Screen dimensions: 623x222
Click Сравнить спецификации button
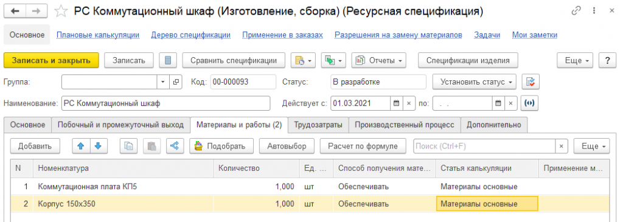pos(234,60)
